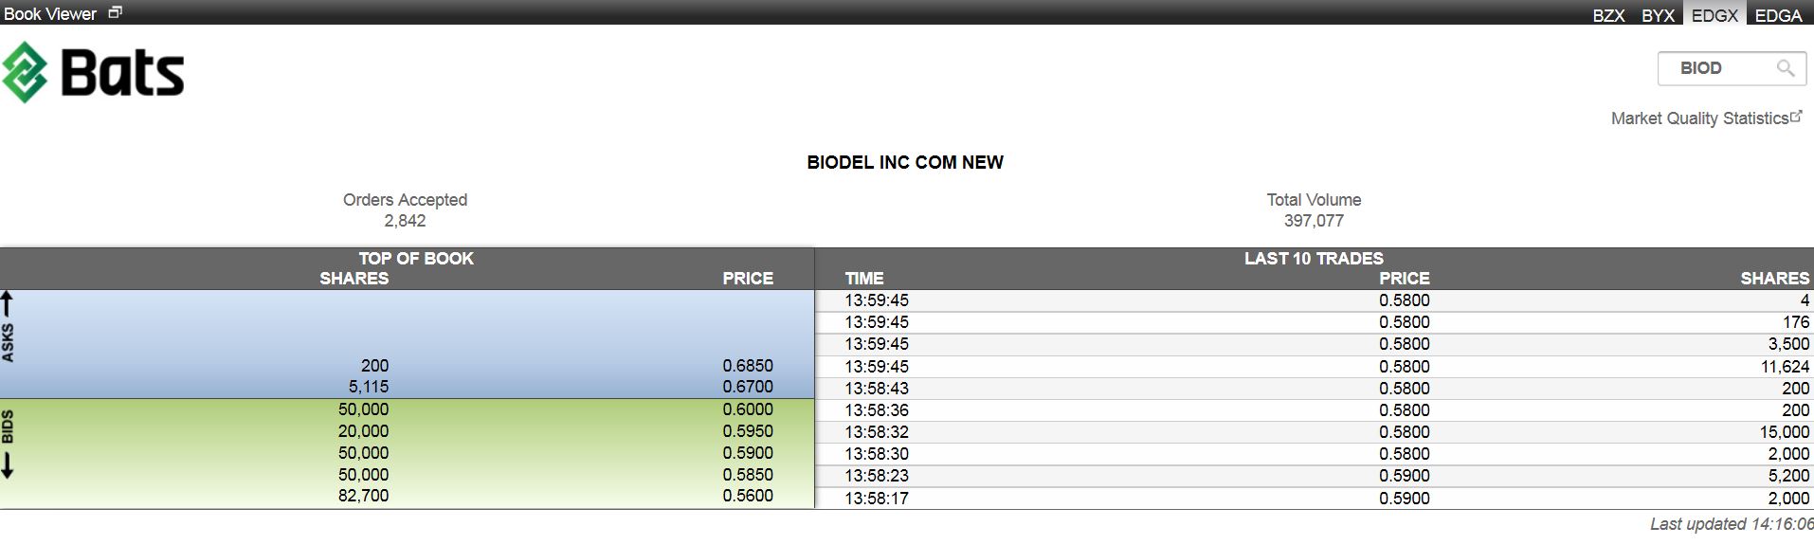1814x545 pixels.
Task: Open the Market Quality Statistics link
Action: click(x=1699, y=118)
